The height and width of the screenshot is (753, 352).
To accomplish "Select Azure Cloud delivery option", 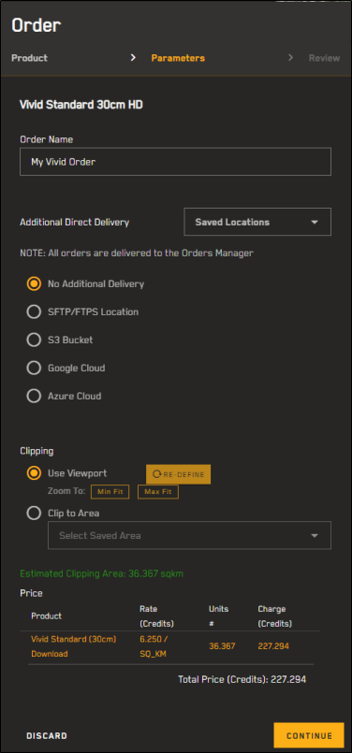I will point(34,397).
